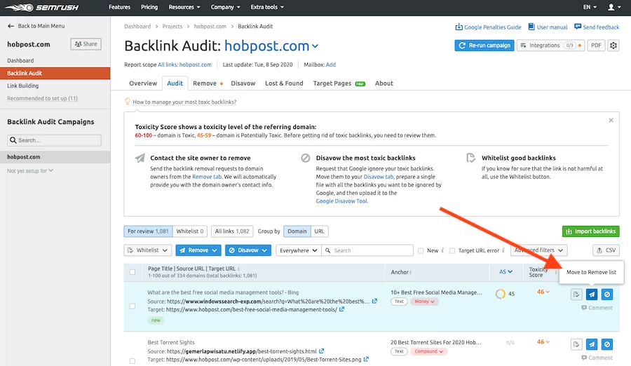Image resolution: width=631 pixels, height=366 pixels.
Task: Open the Google Disavow Tool link
Action: (341, 201)
